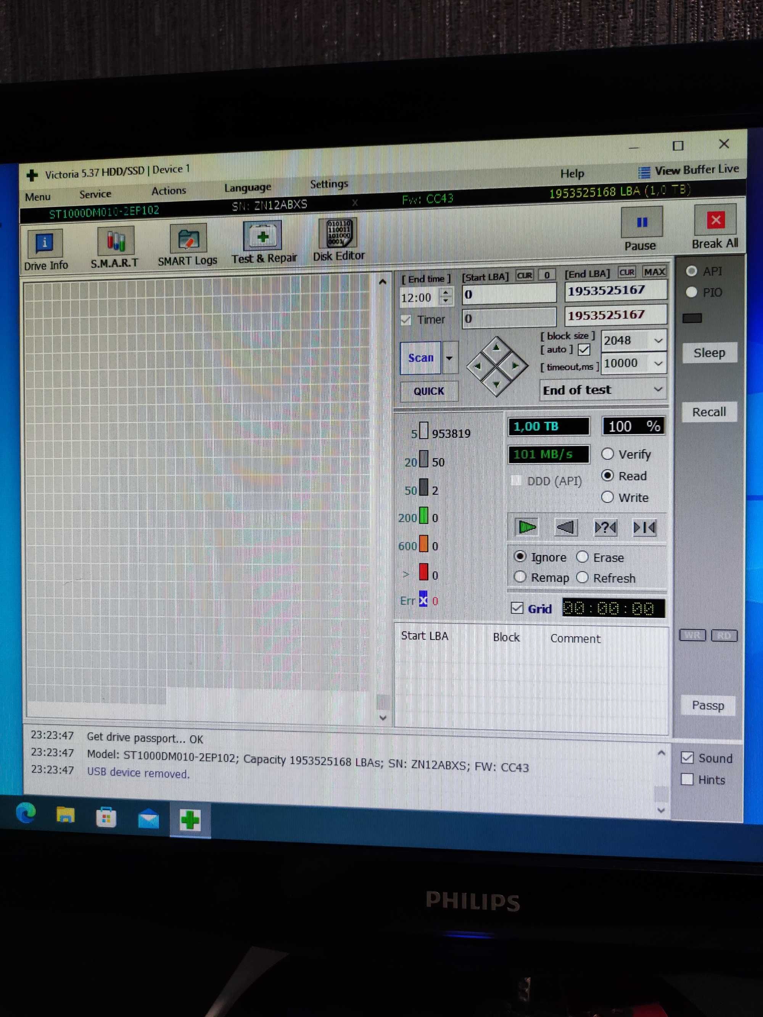763x1017 pixels.
Task: Select the Write radio button
Action: click(607, 497)
